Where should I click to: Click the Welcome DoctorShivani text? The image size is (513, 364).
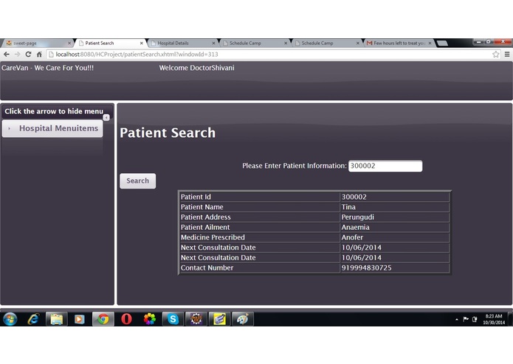coord(196,68)
